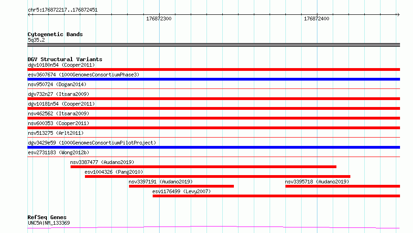Click the red bar under esv1176499
Viewport: 413px width, 233px height.
tap(276, 196)
